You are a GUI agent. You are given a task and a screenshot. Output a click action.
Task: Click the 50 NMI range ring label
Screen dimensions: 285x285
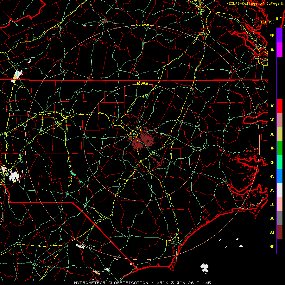(142, 84)
